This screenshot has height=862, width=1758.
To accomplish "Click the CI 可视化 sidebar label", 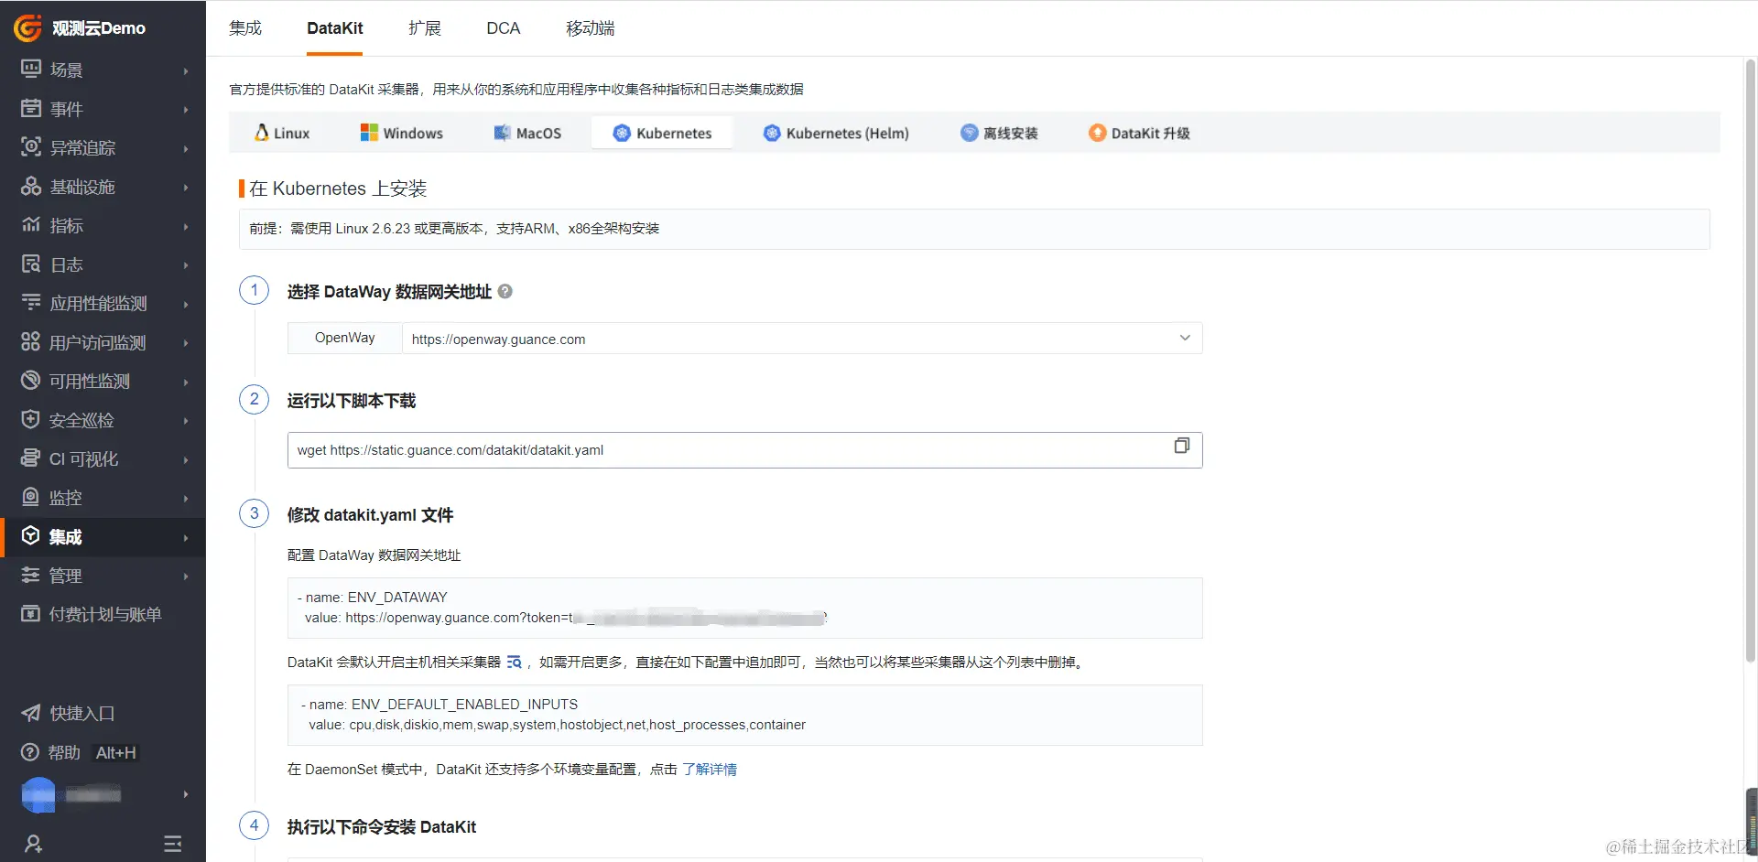I will point(83,458).
